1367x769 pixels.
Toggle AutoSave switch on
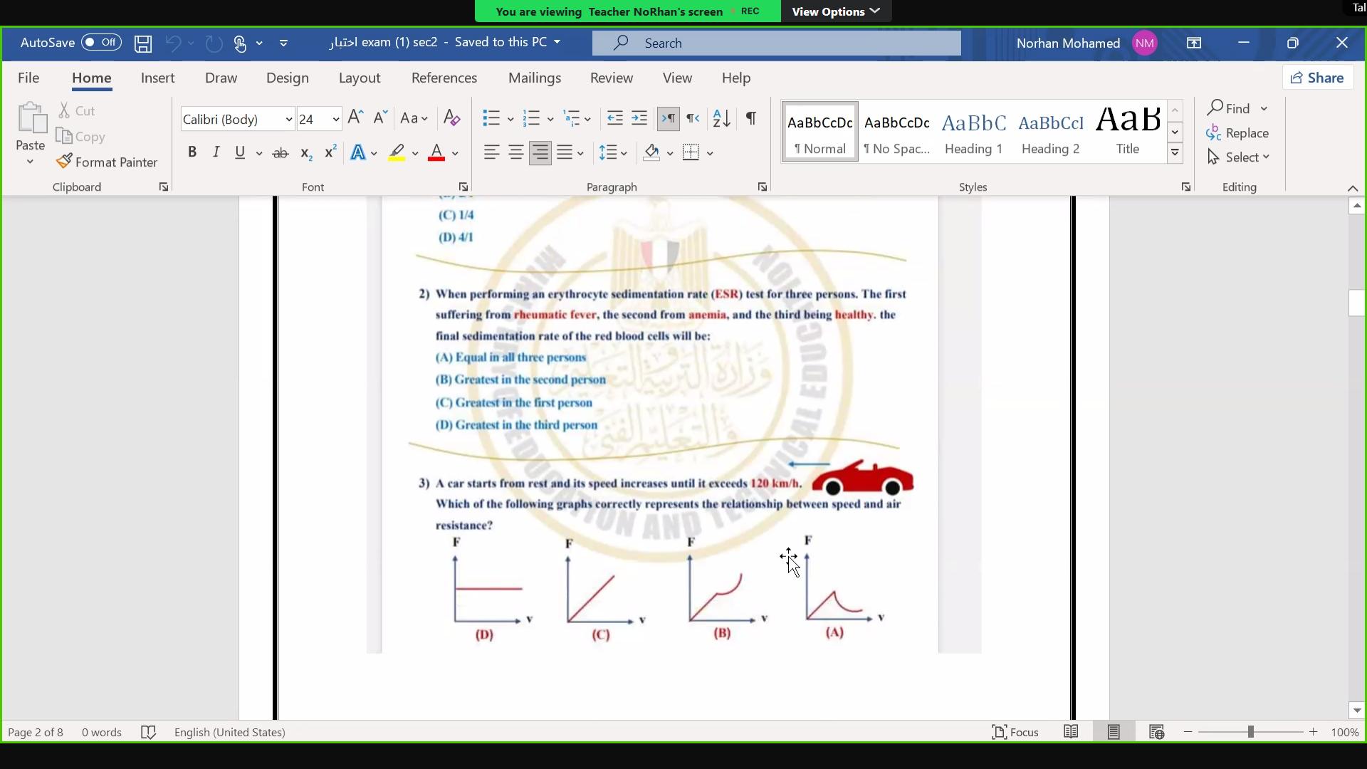(x=101, y=43)
